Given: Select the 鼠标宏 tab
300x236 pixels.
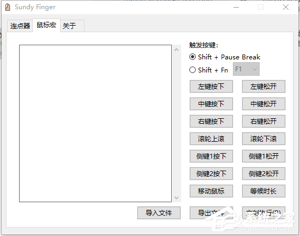Looking at the screenshot, I should tap(46, 25).
